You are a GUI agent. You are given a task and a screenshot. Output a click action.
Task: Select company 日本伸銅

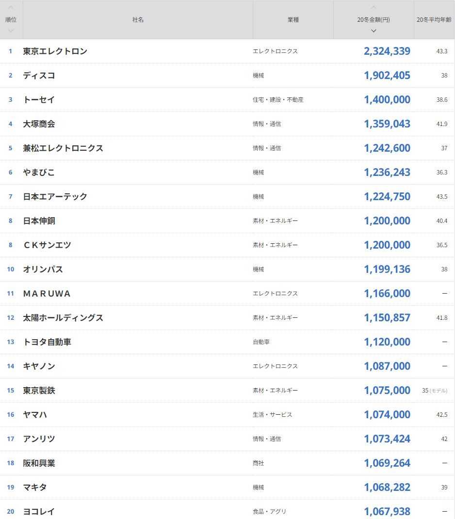(39, 221)
